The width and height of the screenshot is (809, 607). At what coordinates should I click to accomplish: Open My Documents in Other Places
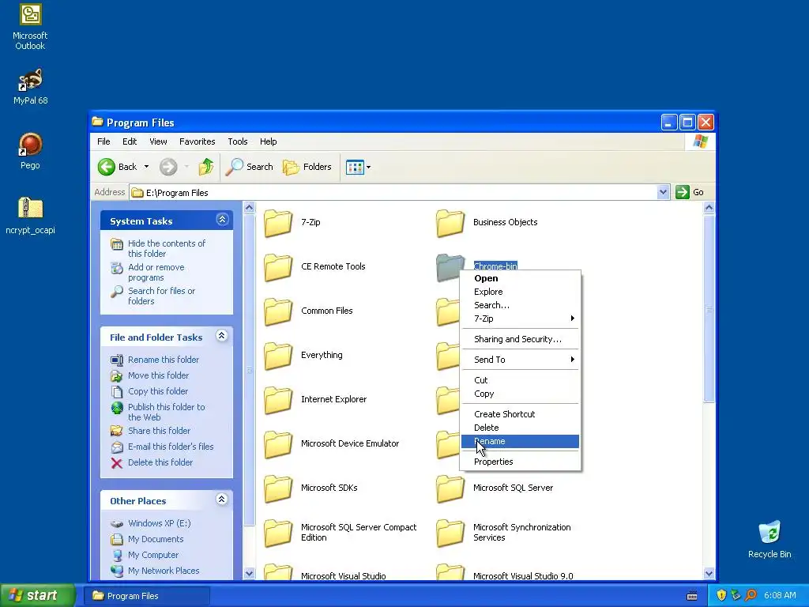point(156,539)
